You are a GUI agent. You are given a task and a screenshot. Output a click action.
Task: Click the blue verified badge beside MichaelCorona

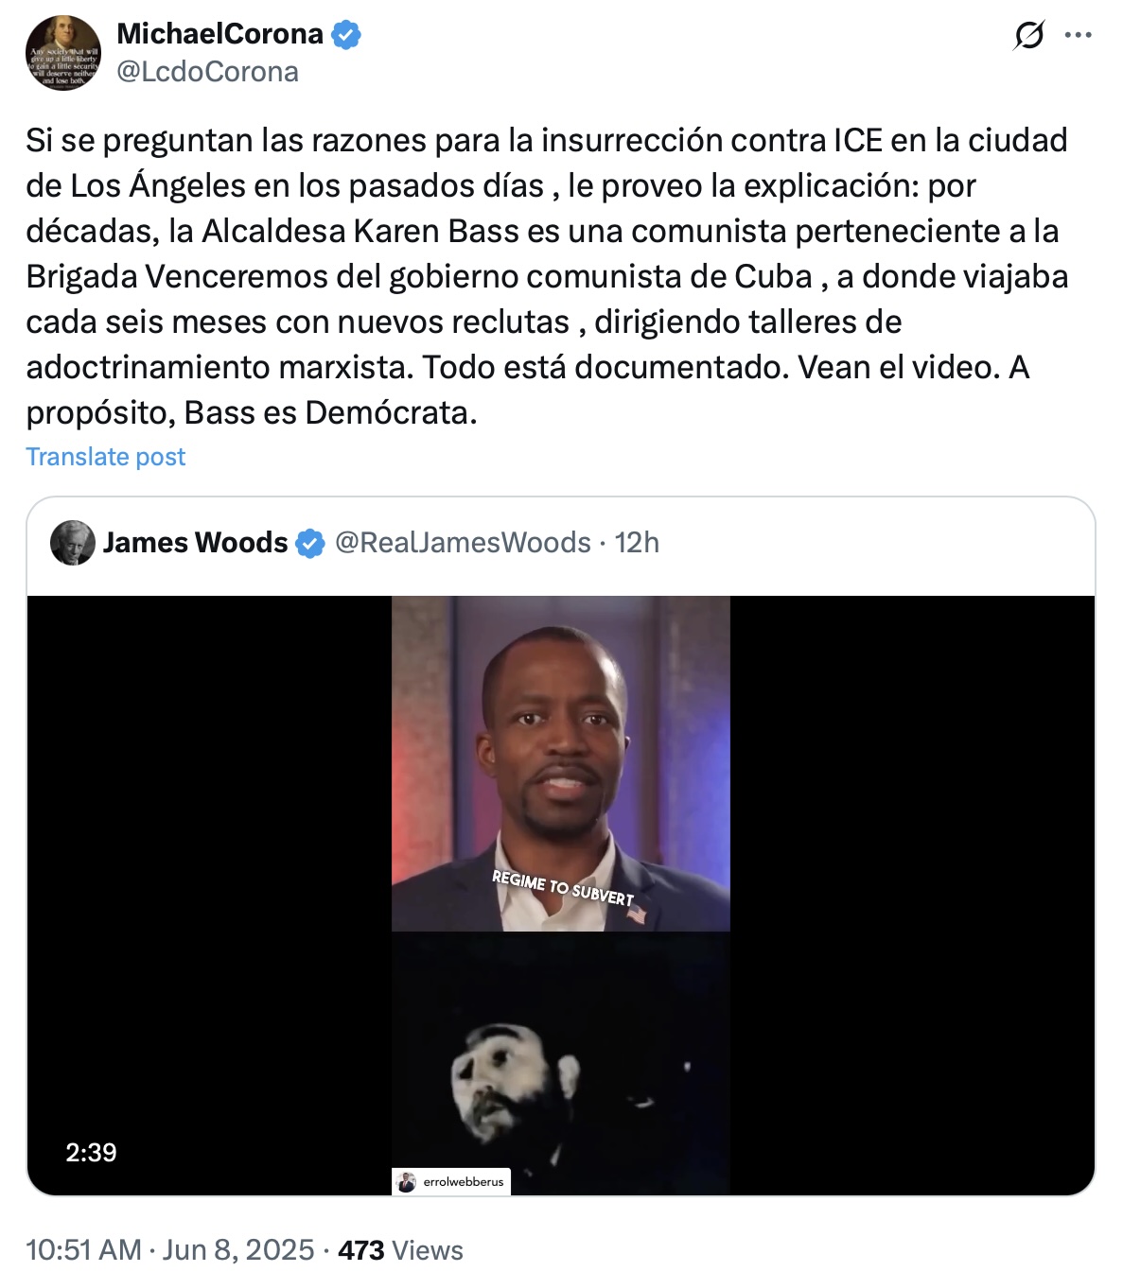346,35
